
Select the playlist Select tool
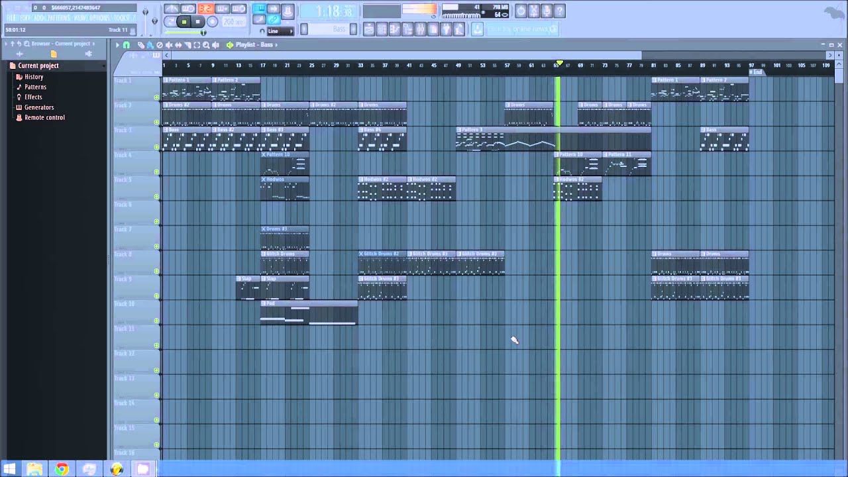pyautogui.click(x=197, y=45)
